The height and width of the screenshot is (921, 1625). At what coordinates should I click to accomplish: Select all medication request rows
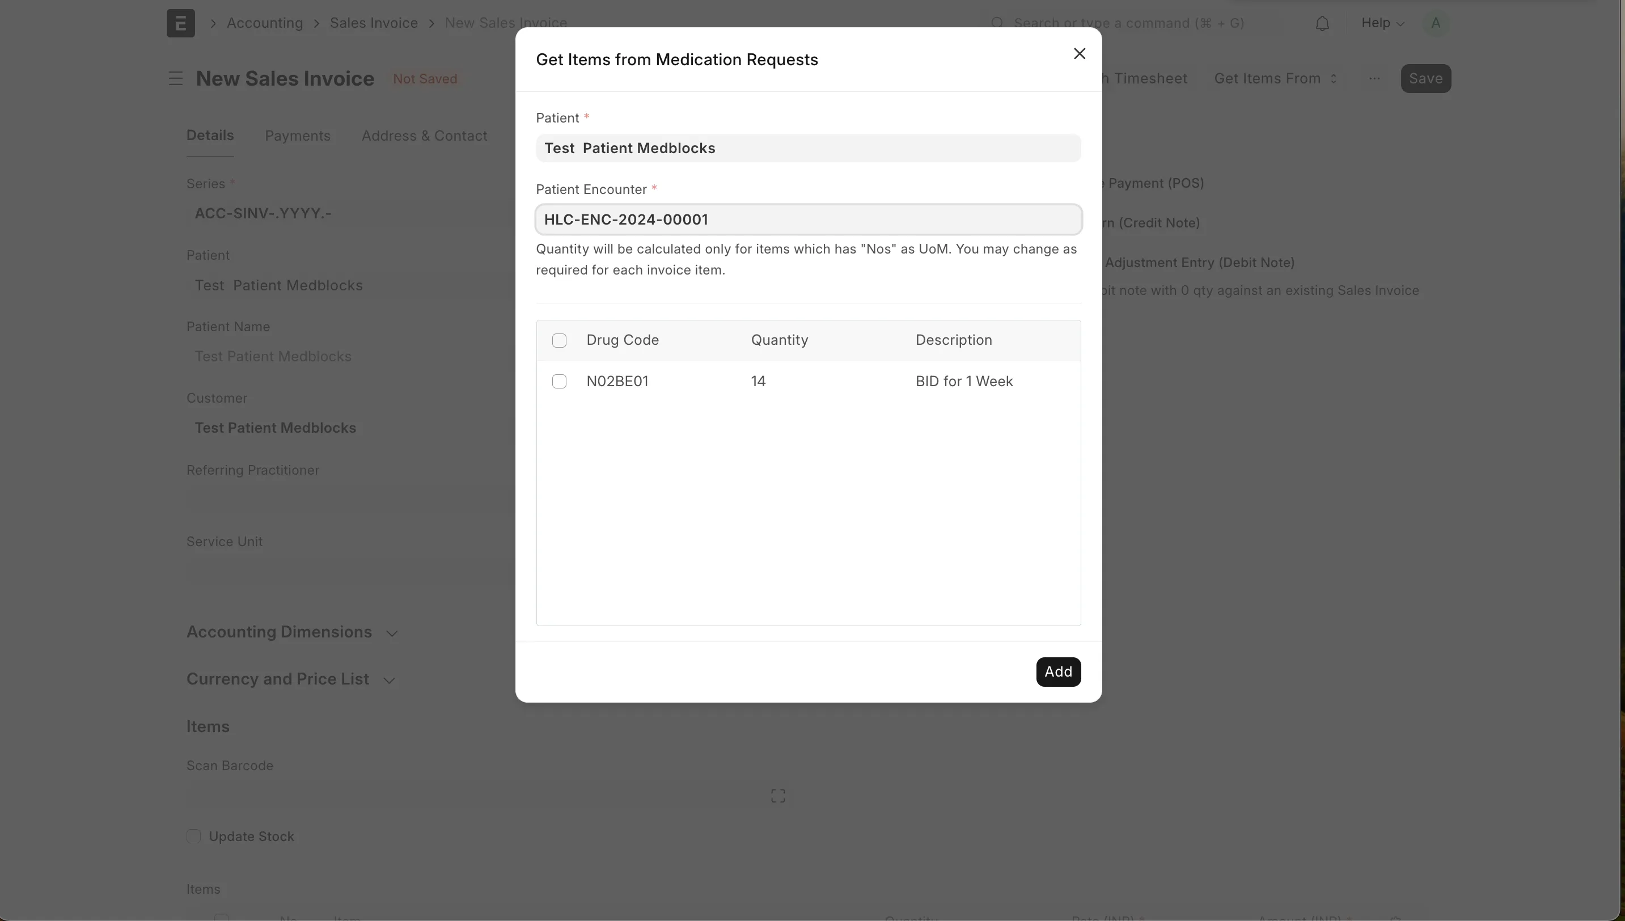pyautogui.click(x=559, y=340)
